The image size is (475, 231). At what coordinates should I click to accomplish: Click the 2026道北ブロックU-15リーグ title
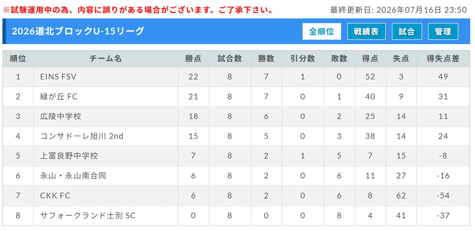[x=78, y=31]
